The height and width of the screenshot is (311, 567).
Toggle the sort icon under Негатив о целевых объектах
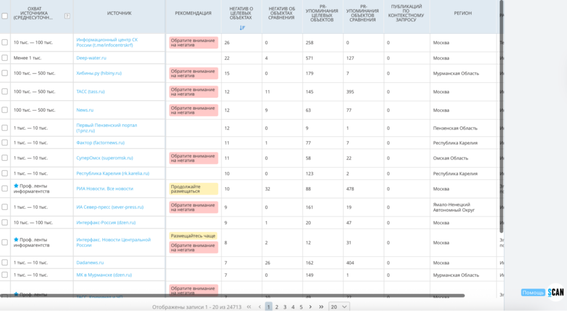(x=243, y=28)
